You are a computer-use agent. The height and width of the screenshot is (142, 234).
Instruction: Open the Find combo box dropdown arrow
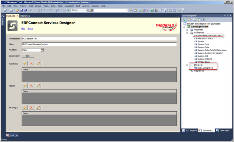[x=127, y=10]
